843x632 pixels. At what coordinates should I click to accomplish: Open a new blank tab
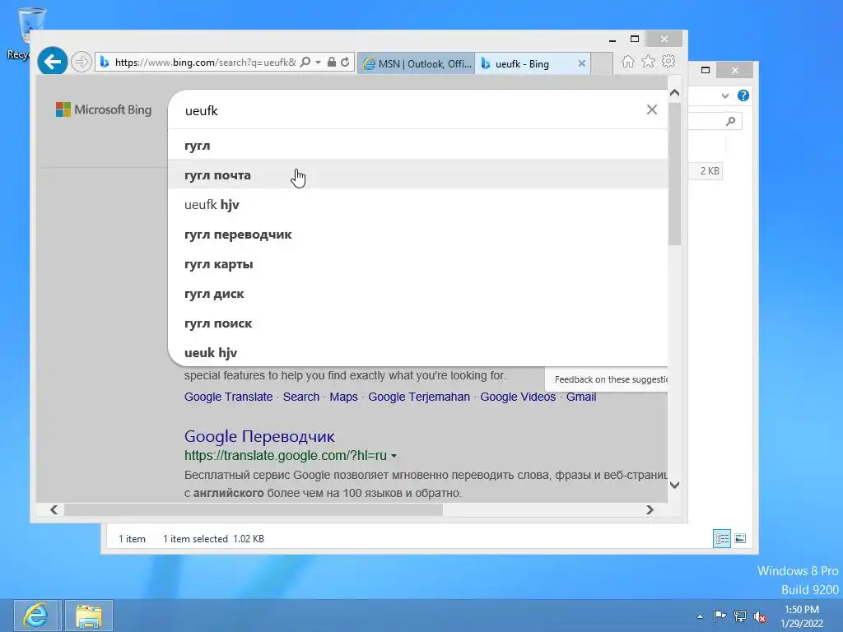point(602,63)
